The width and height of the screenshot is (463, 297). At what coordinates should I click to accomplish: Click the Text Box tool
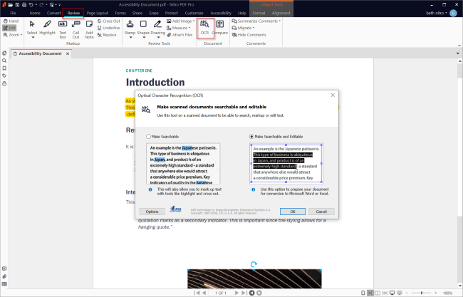(x=63, y=28)
